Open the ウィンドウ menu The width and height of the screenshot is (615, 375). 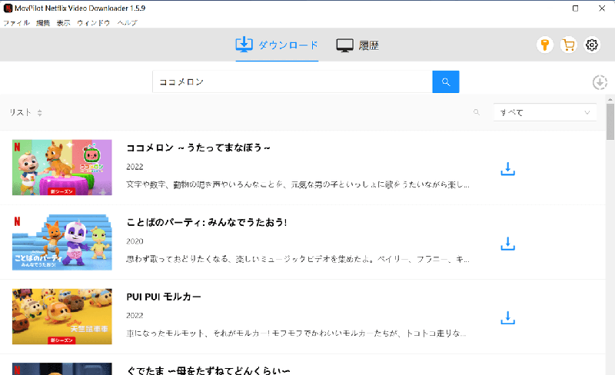point(94,23)
